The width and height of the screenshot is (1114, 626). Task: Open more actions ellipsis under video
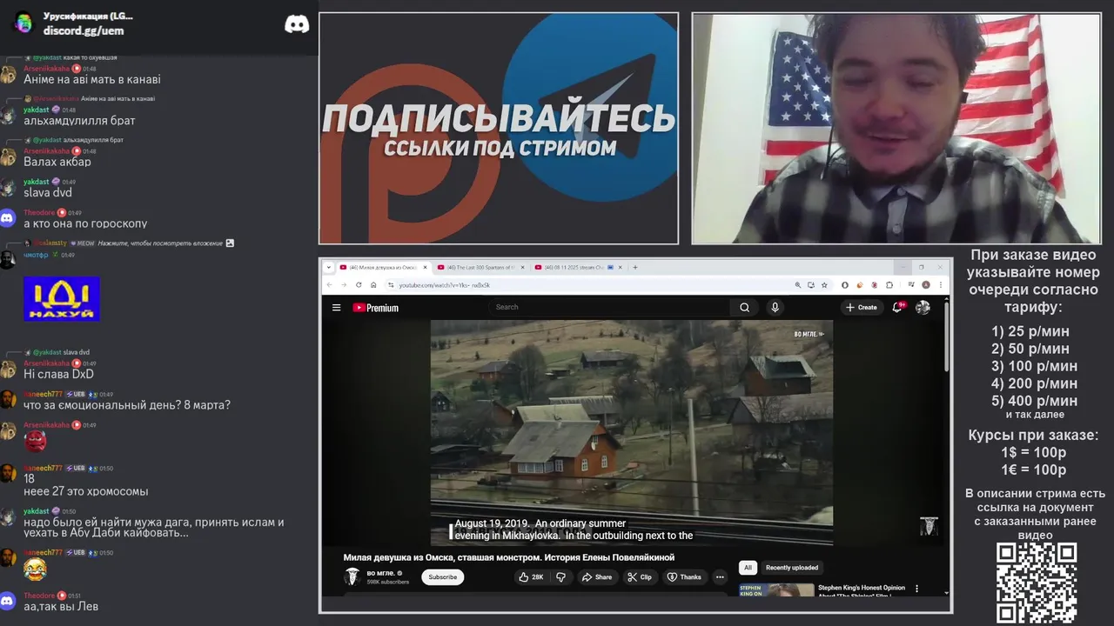click(720, 576)
